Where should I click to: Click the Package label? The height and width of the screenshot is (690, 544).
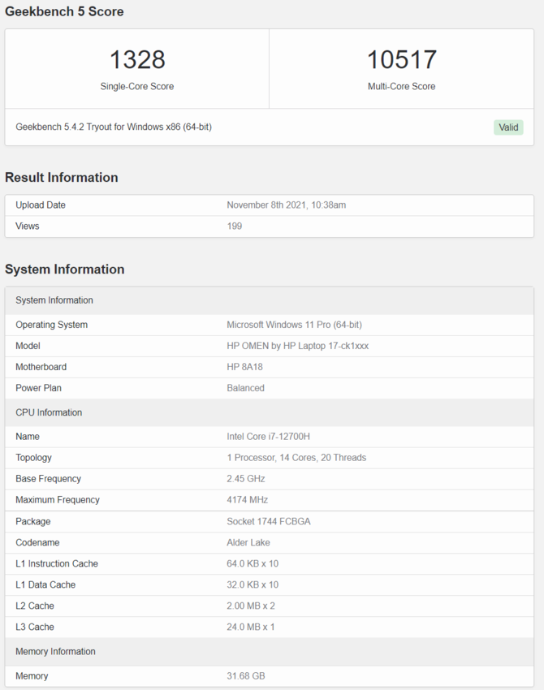pos(33,521)
